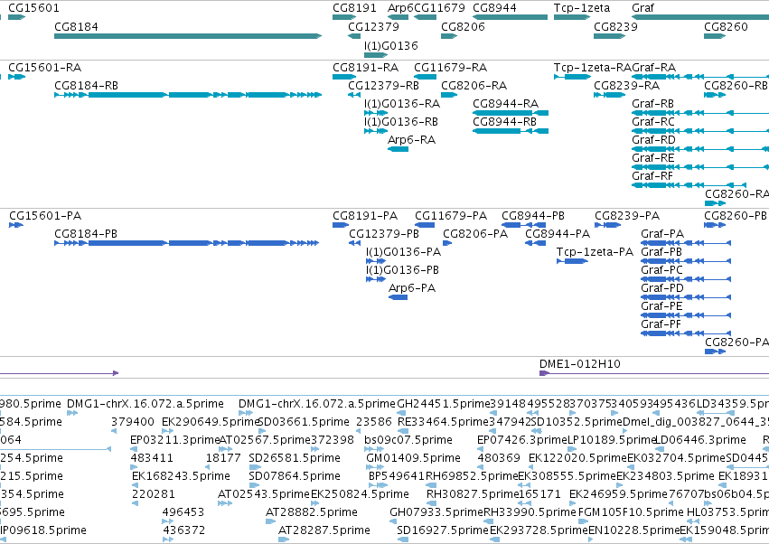Click the CG8191-RA transcript
769x544 pixels.
(x=344, y=77)
